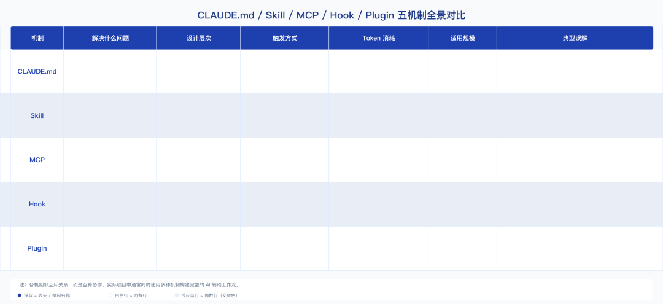Image resolution: width=663 pixels, height=304 pixels.
Task: Click the '五机制全景对比' page title
Action: point(331,15)
